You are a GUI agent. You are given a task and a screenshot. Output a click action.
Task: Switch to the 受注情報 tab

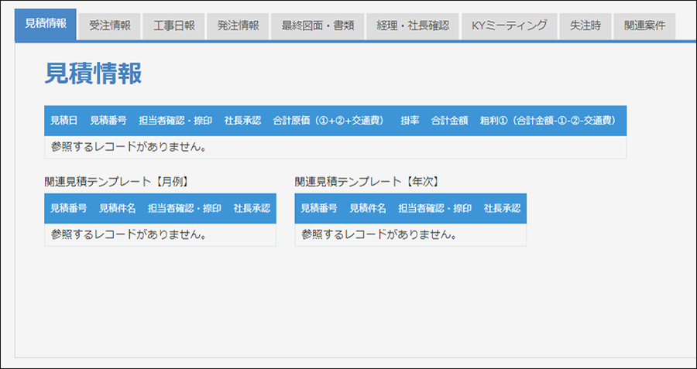pyautogui.click(x=110, y=26)
